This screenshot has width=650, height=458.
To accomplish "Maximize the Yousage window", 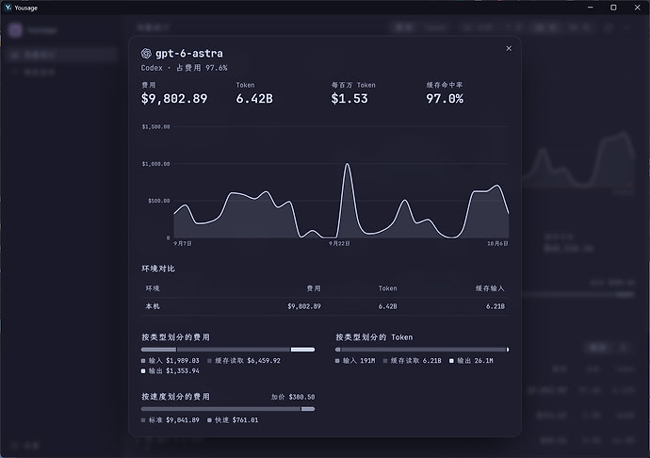I will [x=613, y=8].
